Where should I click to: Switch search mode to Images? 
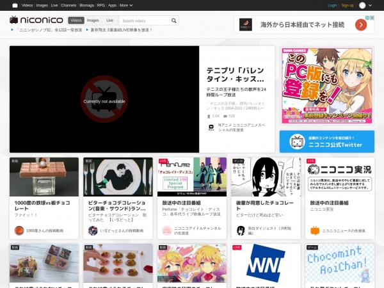click(x=93, y=20)
